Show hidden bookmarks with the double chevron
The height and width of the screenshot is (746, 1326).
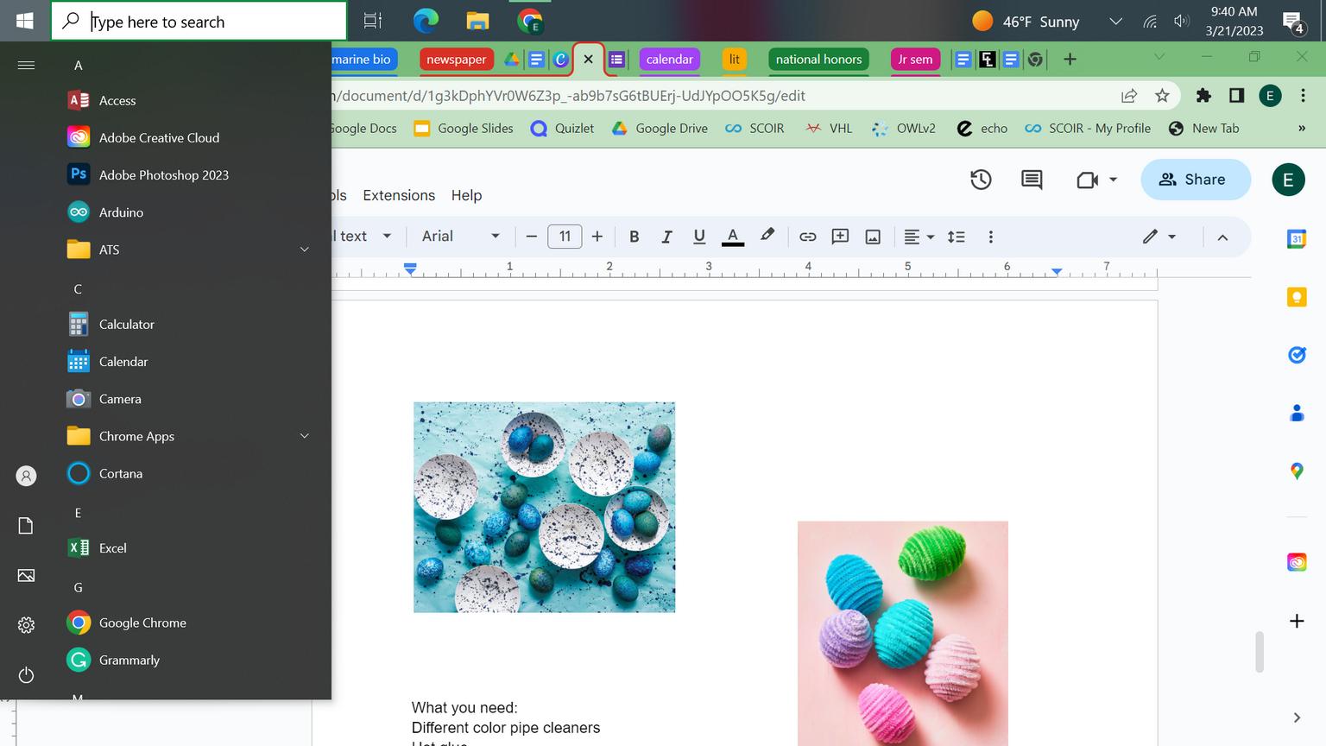click(1302, 129)
